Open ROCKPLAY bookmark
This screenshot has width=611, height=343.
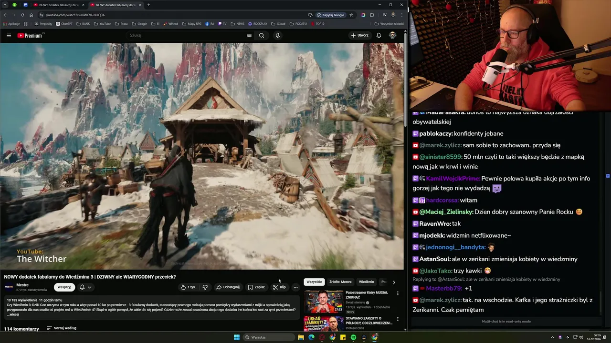pos(258,23)
